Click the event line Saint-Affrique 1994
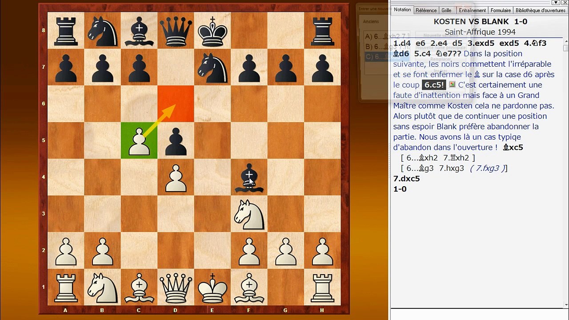 (480, 32)
